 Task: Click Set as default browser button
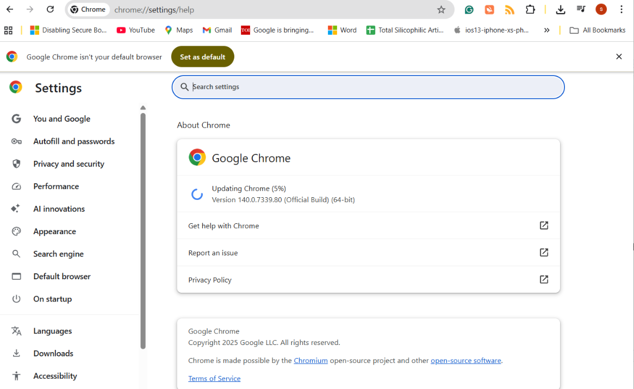tap(202, 57)
